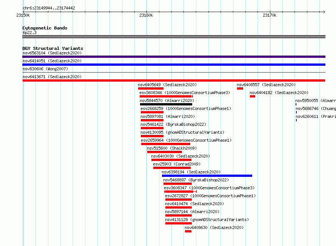Select the blue nsv6398194 variant bar
The image size is (336, 246).
point(207,176)
